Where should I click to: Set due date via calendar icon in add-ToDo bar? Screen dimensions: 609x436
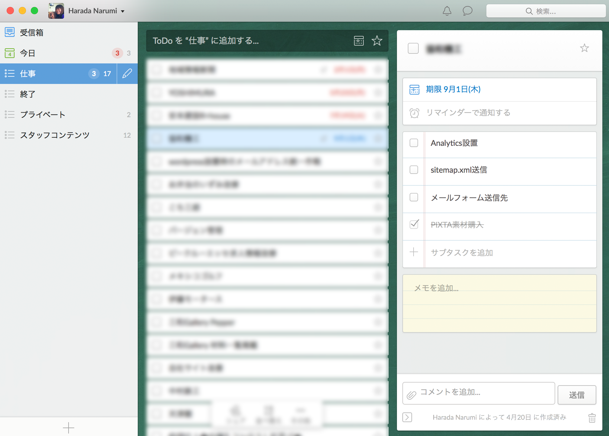coord(359,41)
